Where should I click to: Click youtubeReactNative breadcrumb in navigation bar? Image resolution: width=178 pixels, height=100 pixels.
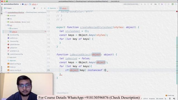[11, 4]
